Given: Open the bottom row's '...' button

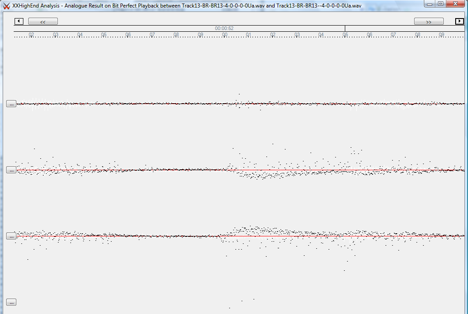Looking at the screenshot, I should pos(11,303).
